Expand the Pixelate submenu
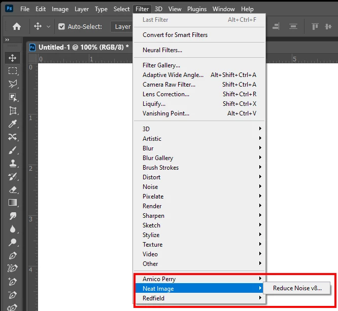This screenshot has width=338, height=311. (199, 196)
